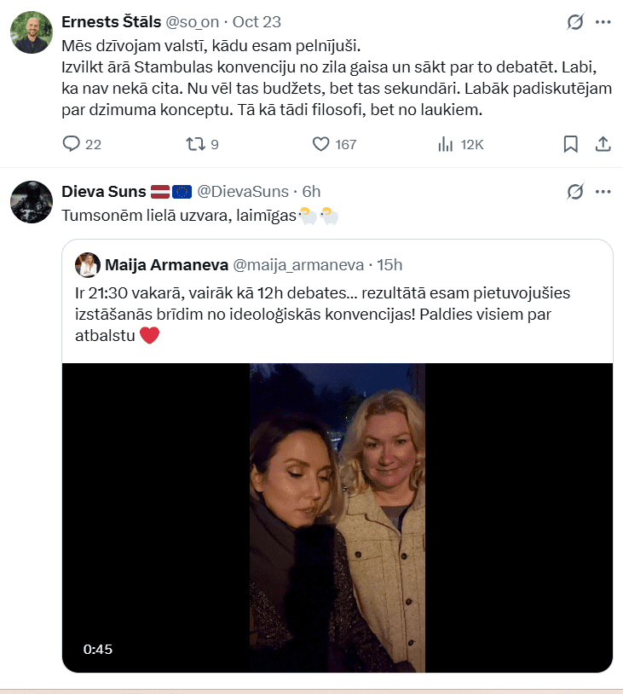Open Ernests Štāls profile name link
The image size is (623, 694).
[111, 21]
